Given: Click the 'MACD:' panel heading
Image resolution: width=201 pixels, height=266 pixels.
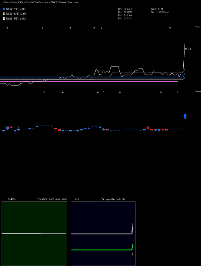Looking at the screenshot, I should [x=12, y=199].
